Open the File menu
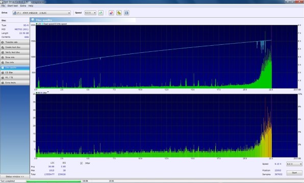Screen dimensions: 304x183 (x=3, y=6)
